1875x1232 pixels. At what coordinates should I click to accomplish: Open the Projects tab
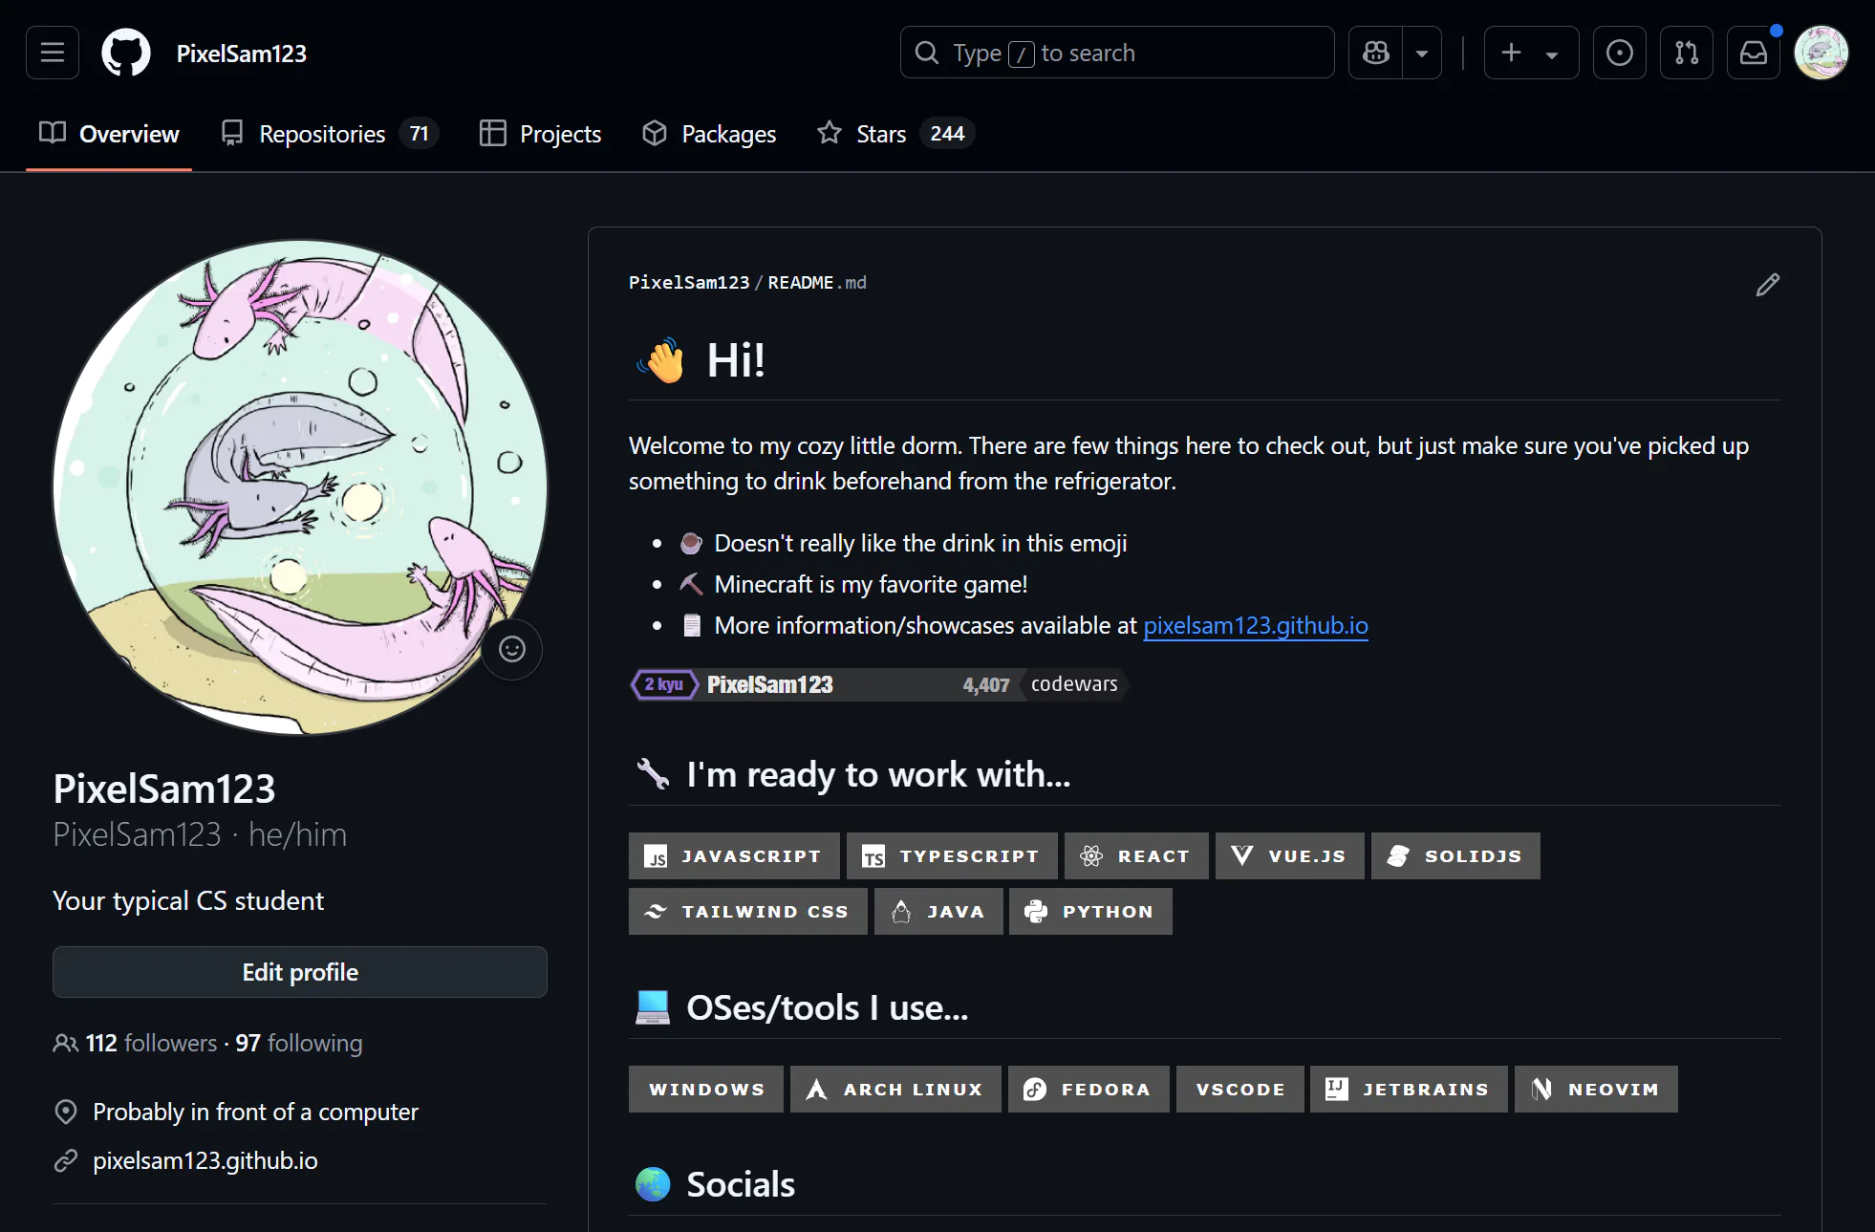click(541, 134)
